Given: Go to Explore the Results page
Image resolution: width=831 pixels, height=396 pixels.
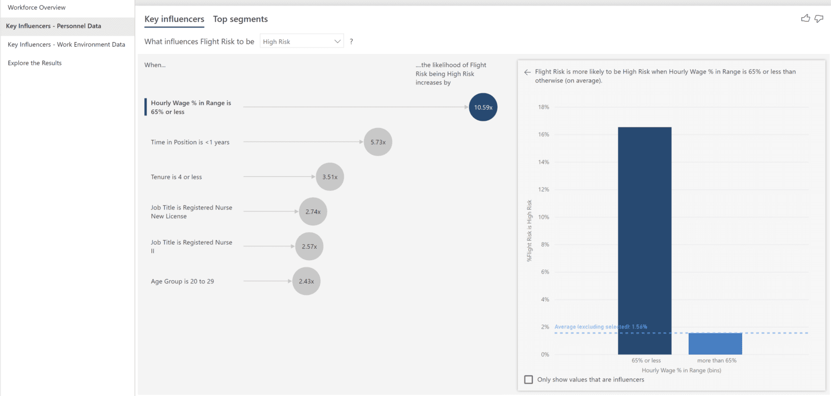Looking at the screenshot, I should (35, 63).
